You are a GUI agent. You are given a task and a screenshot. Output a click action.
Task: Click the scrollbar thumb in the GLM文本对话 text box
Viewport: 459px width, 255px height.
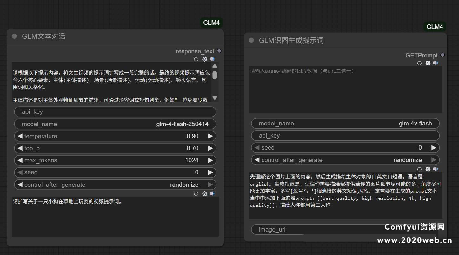215,75
